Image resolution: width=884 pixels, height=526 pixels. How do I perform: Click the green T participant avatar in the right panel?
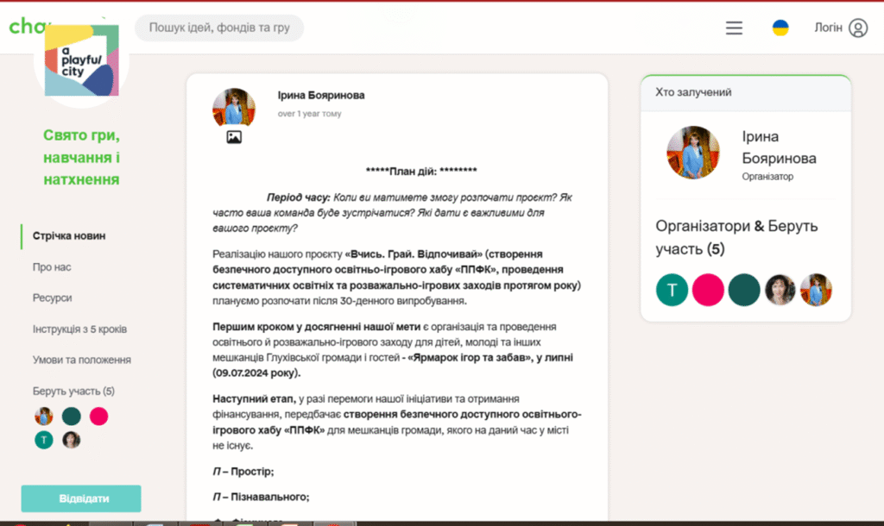(672, 291)
